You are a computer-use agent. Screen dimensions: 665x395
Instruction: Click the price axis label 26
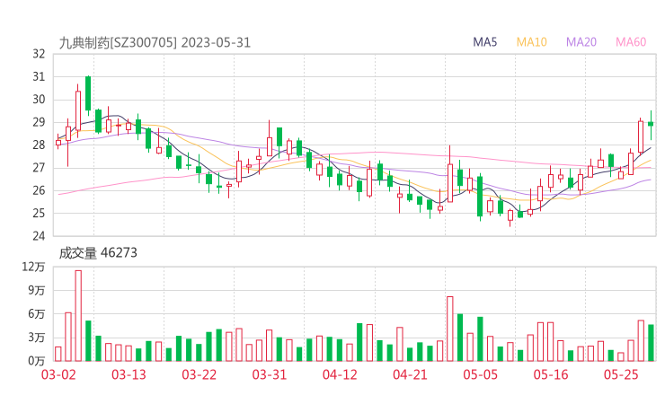39,190
